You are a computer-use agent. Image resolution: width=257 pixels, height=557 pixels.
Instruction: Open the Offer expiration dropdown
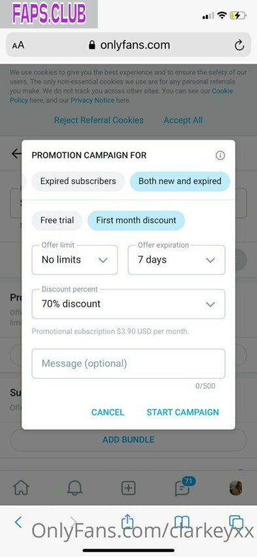pyautogui.click(x=177, y=259)
